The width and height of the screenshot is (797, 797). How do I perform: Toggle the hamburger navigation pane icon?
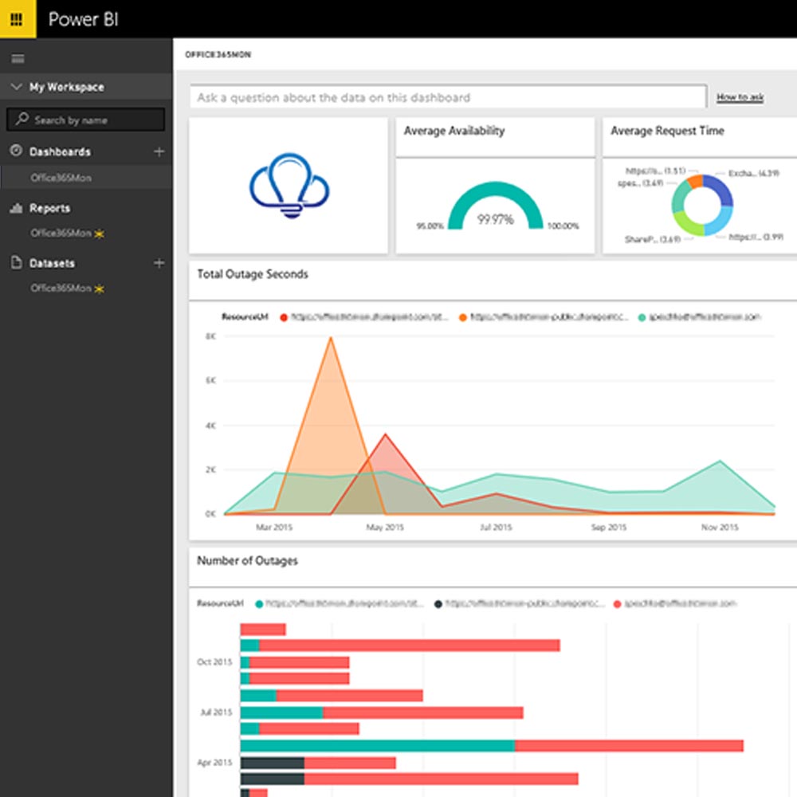coord(18,58)
